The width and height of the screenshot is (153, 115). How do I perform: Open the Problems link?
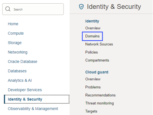(x=93, y=87)
